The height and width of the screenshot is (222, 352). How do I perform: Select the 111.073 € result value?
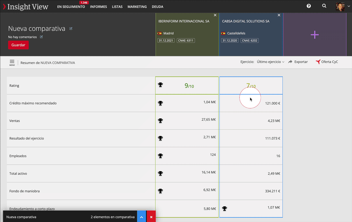273,138
